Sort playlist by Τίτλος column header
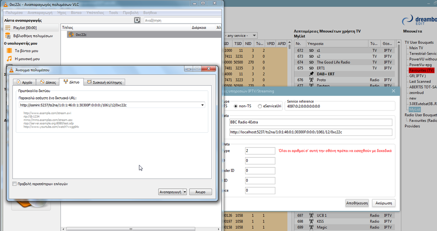This screenshot has height=231, width=437. 125,28
